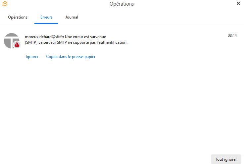Open the Journal tab
244x167 pixels.
point(72,17)
